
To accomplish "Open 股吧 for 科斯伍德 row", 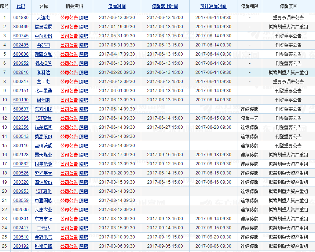I will click(x=83, y=247).
